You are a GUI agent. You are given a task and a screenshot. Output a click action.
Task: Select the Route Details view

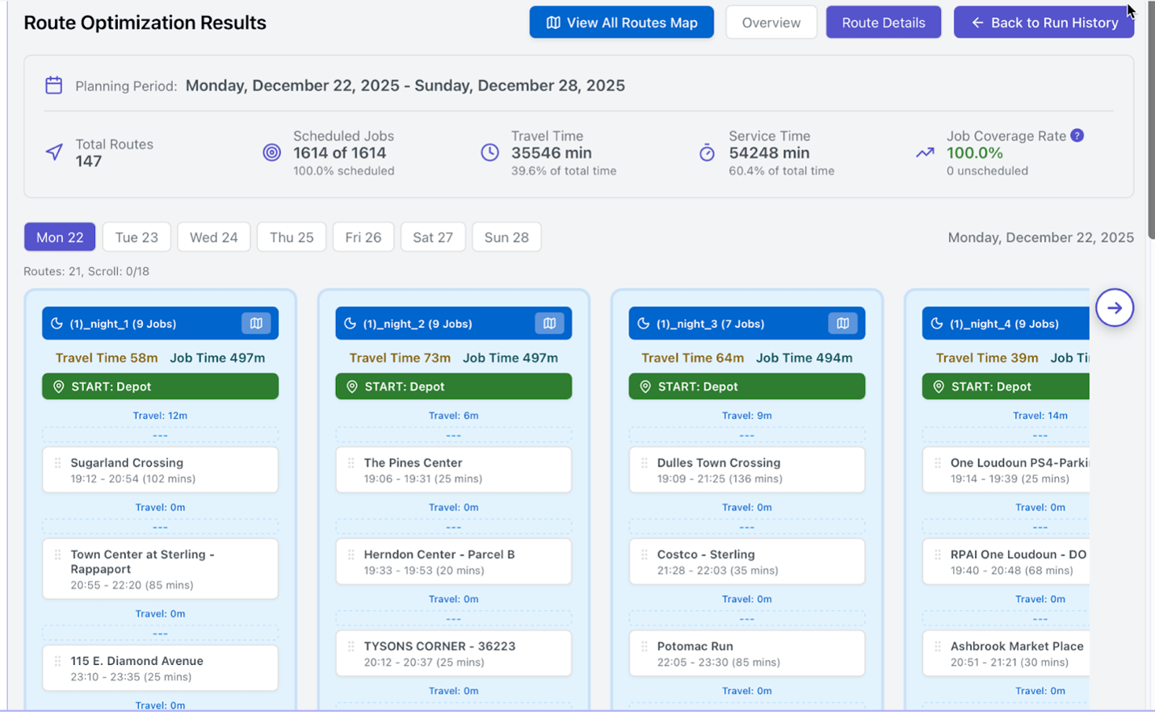(883, 23)
